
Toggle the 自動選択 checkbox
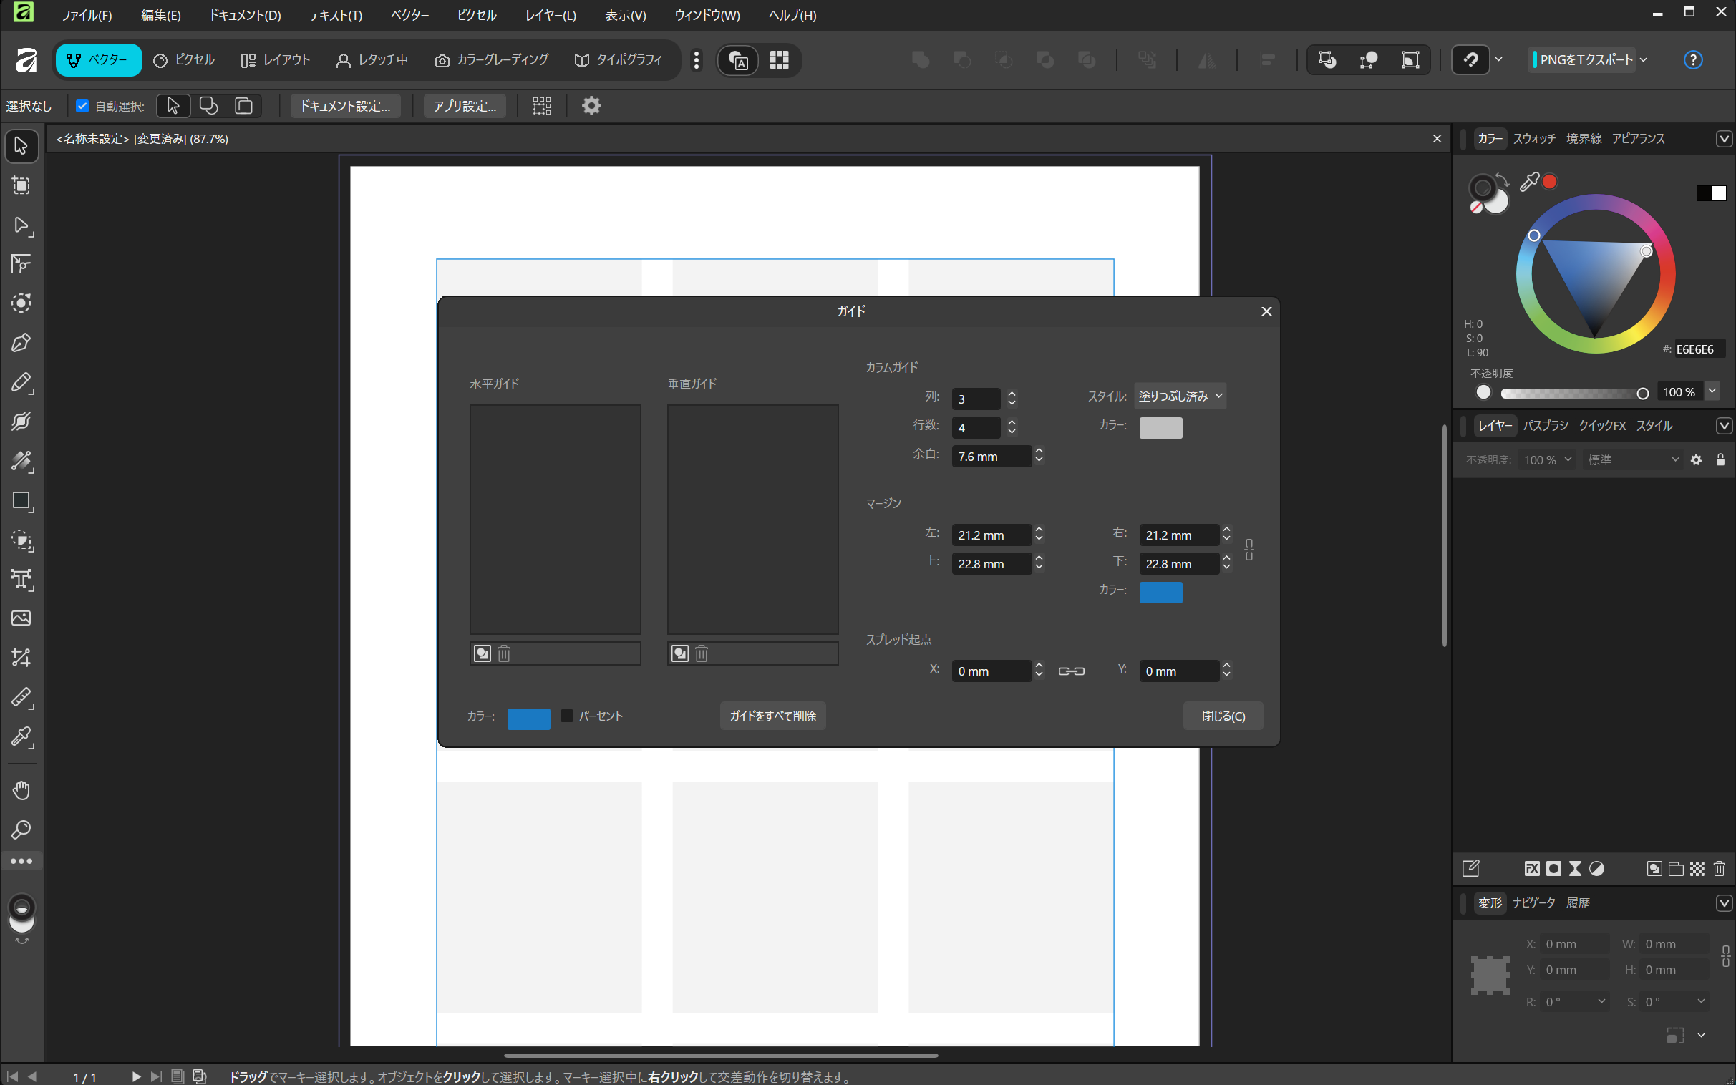(82, 106)
